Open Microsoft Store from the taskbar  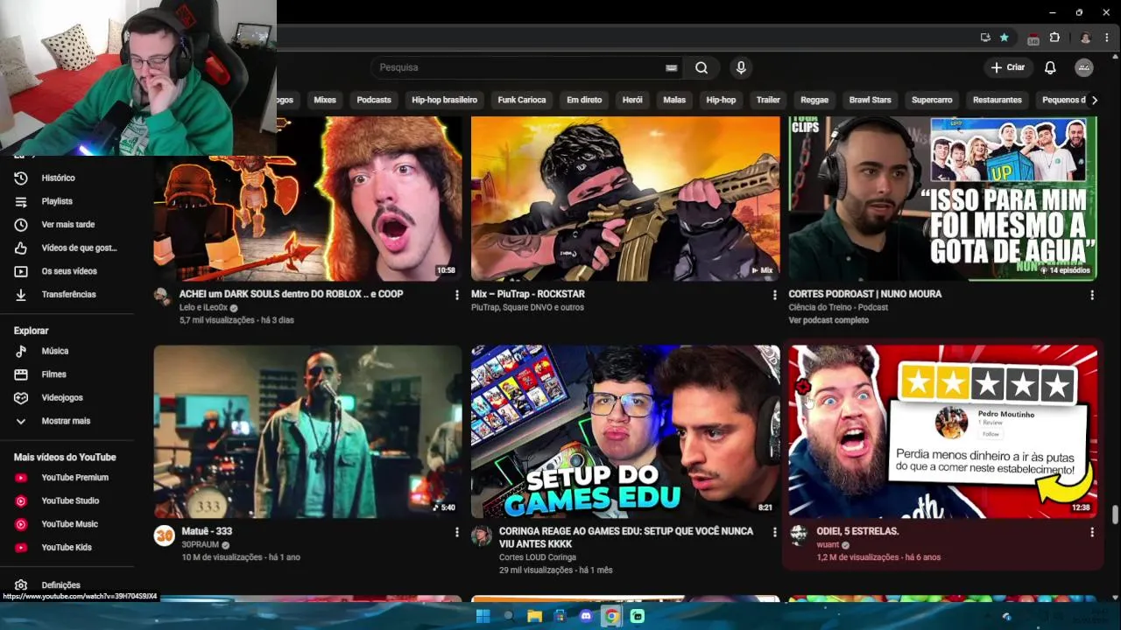click(560, 616)
